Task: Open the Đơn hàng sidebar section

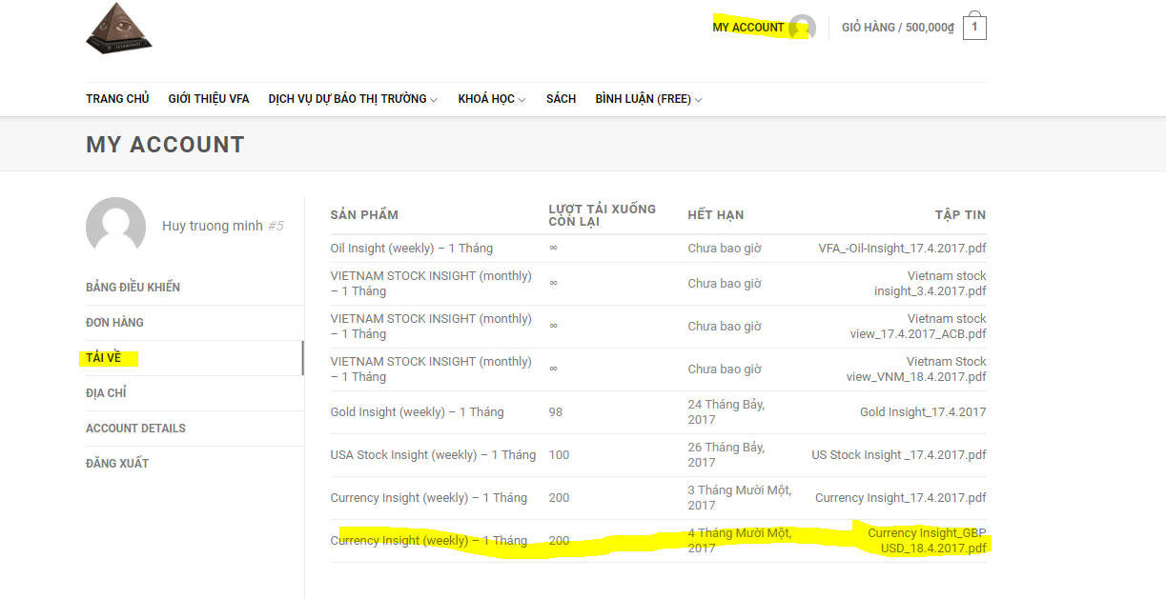Action: coord(114,323)
